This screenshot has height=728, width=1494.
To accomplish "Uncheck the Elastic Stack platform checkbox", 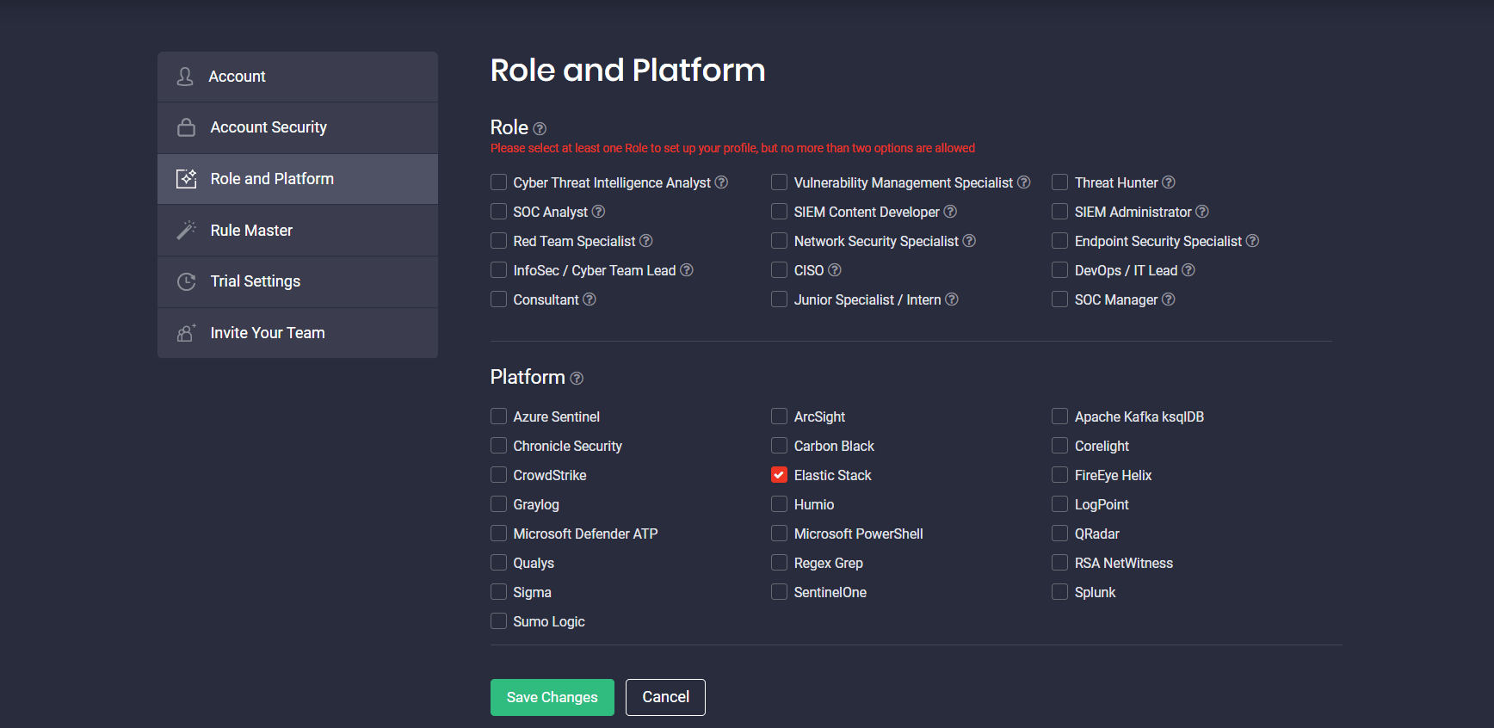I will 779,475.
